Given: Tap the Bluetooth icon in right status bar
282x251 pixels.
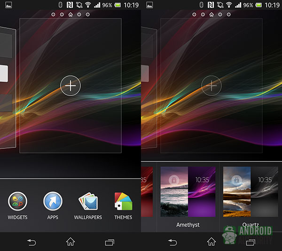Looking at the screenshot, I should [202, 5].
